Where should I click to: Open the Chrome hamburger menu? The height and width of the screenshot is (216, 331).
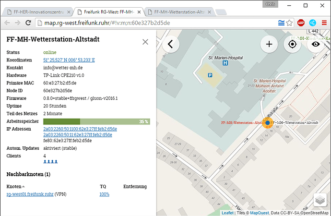[x=324, y=23]
